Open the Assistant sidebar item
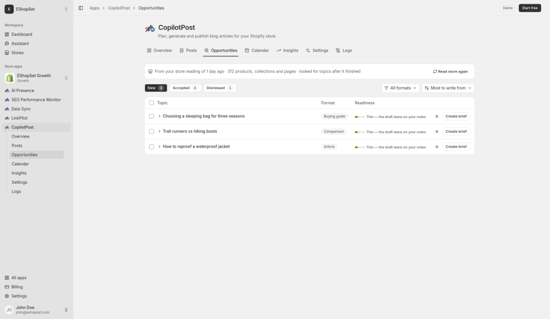 point(37,44)
